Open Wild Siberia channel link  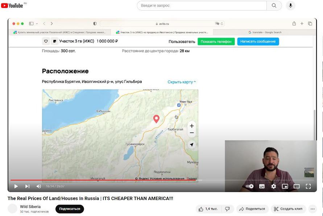[x=30, y=207]
